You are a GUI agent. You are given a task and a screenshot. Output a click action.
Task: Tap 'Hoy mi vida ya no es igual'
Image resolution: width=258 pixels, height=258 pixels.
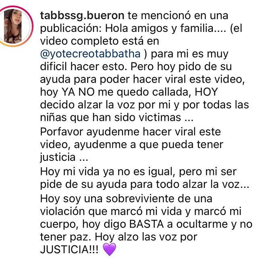pyautogui.click(x=108, y=172)
